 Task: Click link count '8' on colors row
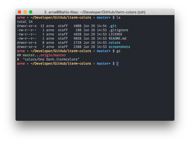point(43,43)
